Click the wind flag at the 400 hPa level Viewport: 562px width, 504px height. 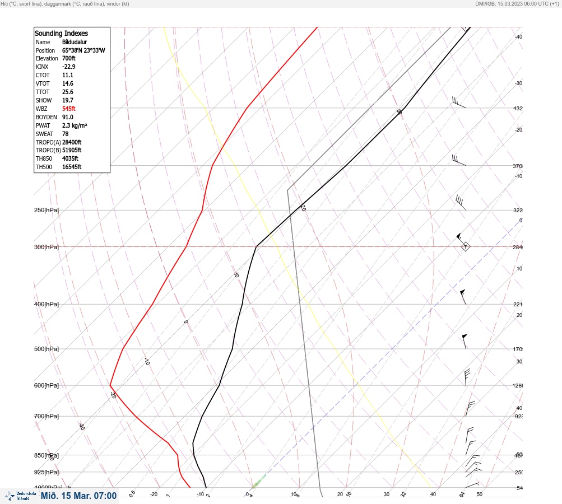(463, 297)
